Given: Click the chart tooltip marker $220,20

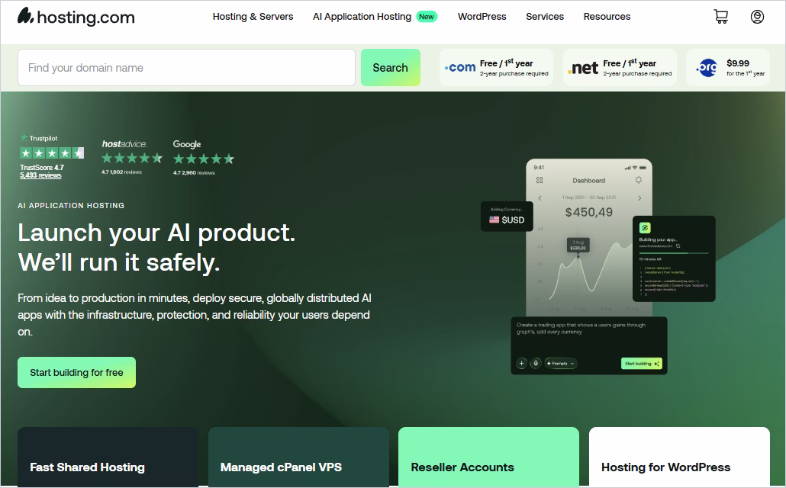Looking at the screenshot, I should click(x=578, y=245).
